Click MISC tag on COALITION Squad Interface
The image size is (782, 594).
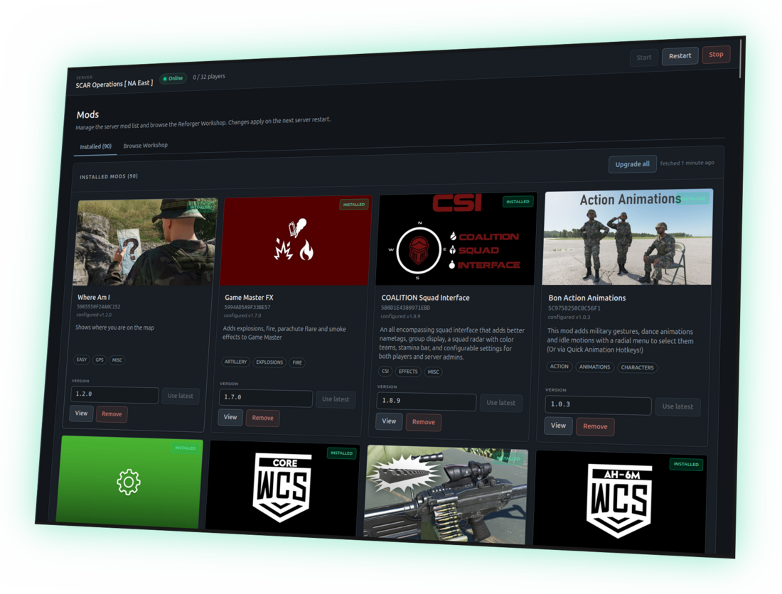(434, 372)
